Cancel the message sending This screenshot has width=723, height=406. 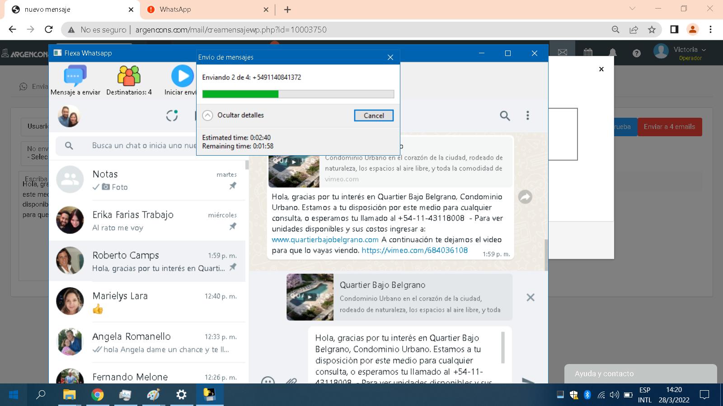(374, 115)
